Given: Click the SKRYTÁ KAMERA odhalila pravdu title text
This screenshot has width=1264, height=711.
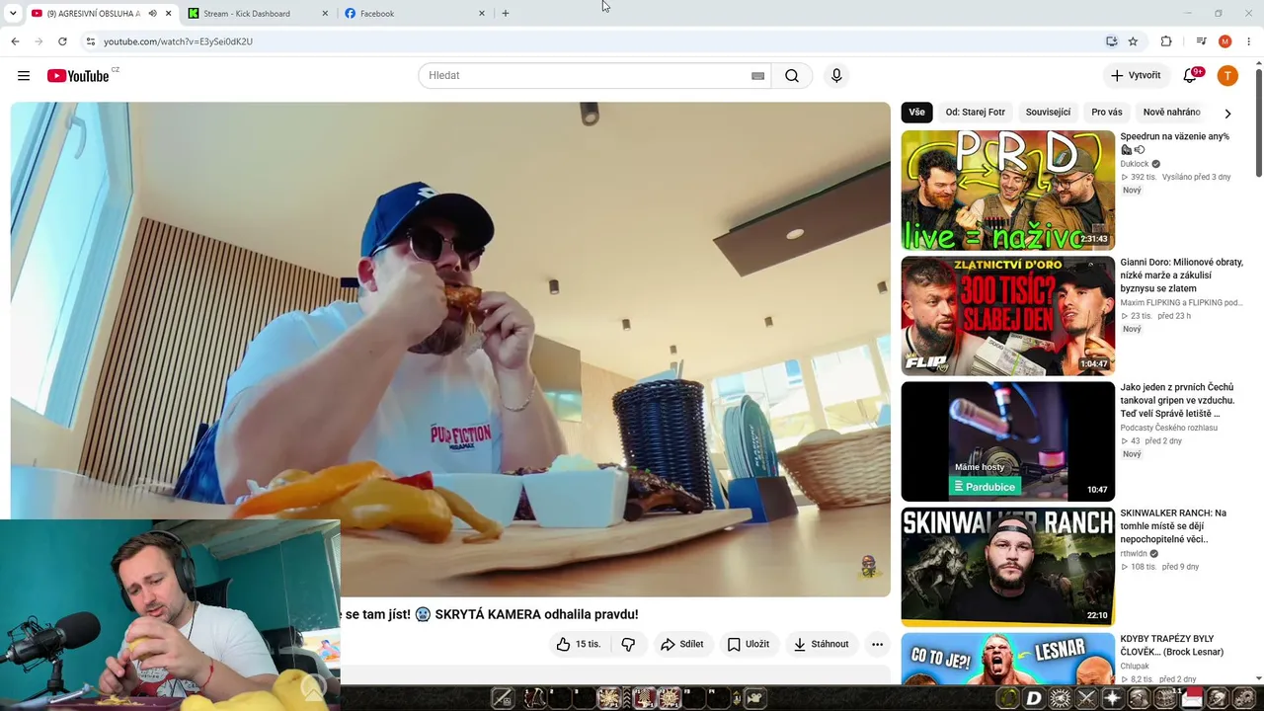Looking at the screenshot, I should [536, 614].
